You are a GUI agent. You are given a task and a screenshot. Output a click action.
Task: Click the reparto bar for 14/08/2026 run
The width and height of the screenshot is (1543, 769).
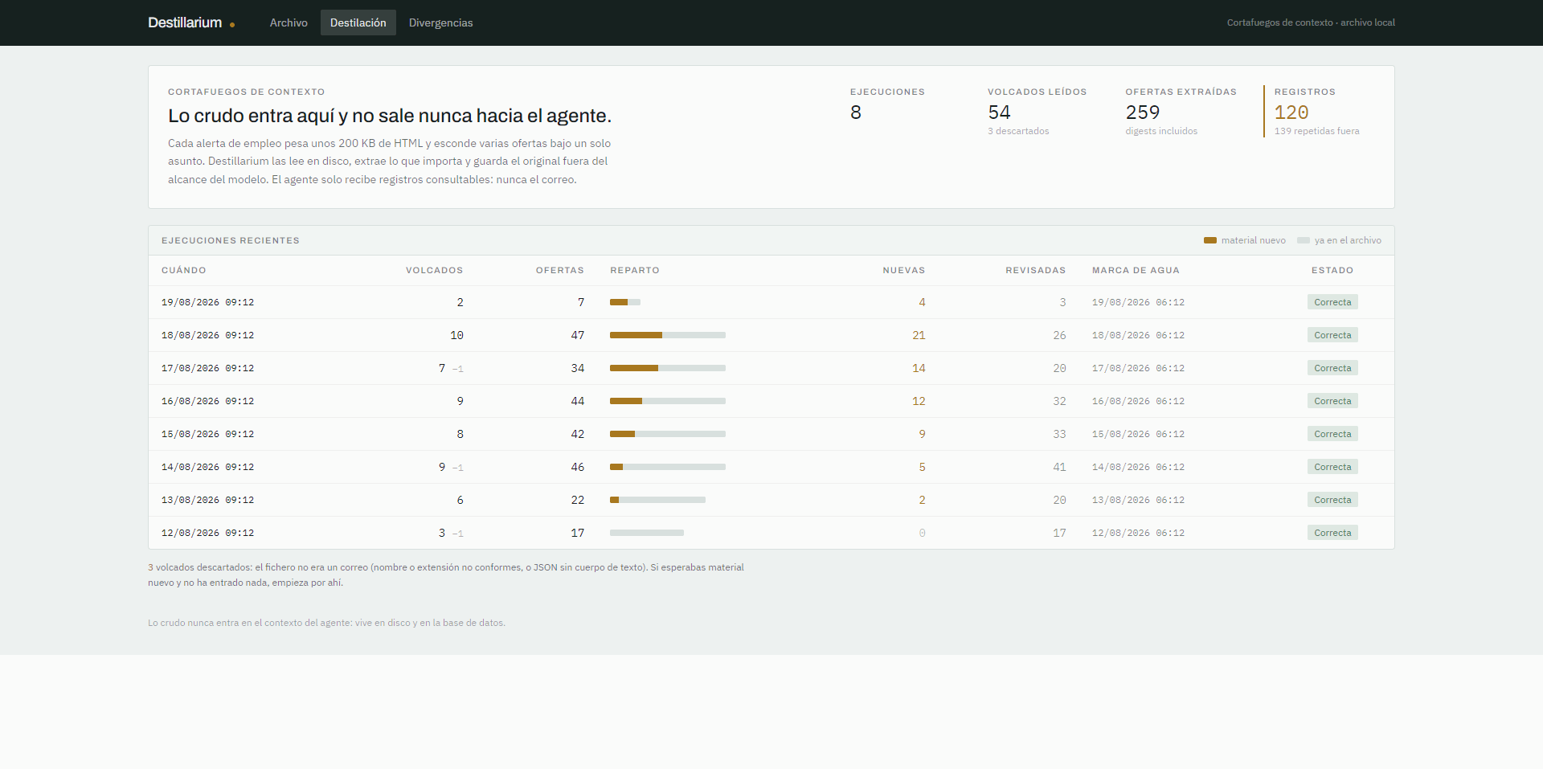point(668,467)
